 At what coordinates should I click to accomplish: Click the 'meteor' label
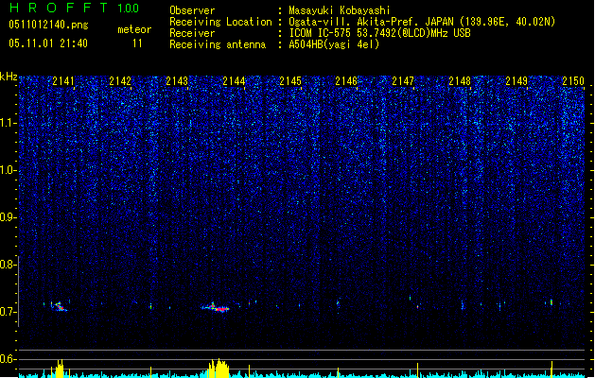pyautogui.click(x=134, y=29)
